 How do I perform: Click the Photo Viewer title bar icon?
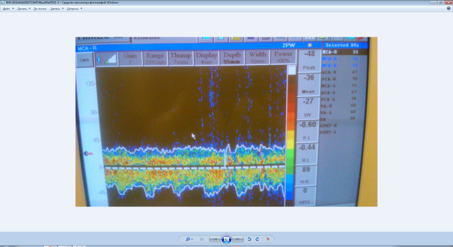coord(3,3)
